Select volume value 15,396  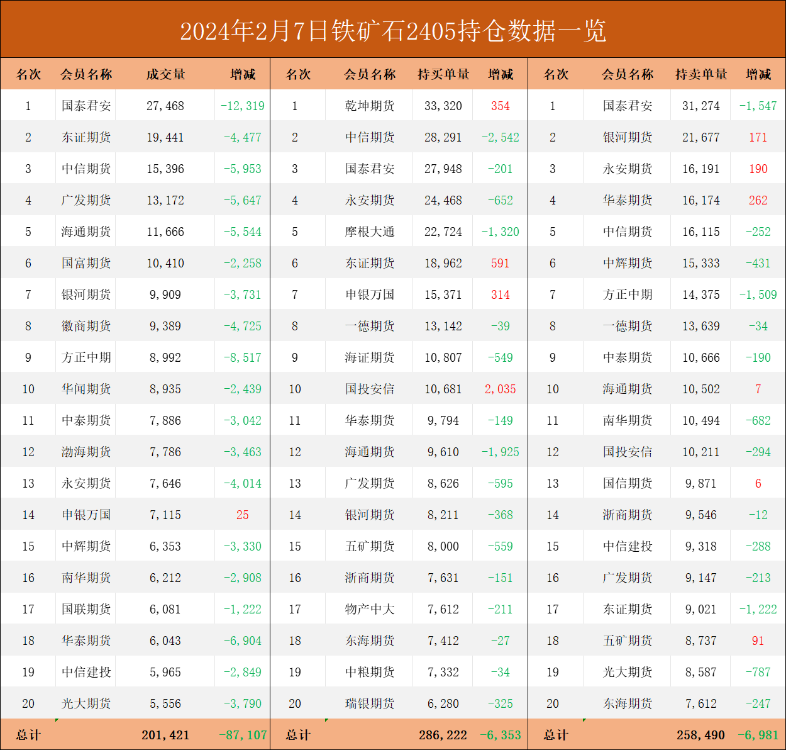point(165,169)
